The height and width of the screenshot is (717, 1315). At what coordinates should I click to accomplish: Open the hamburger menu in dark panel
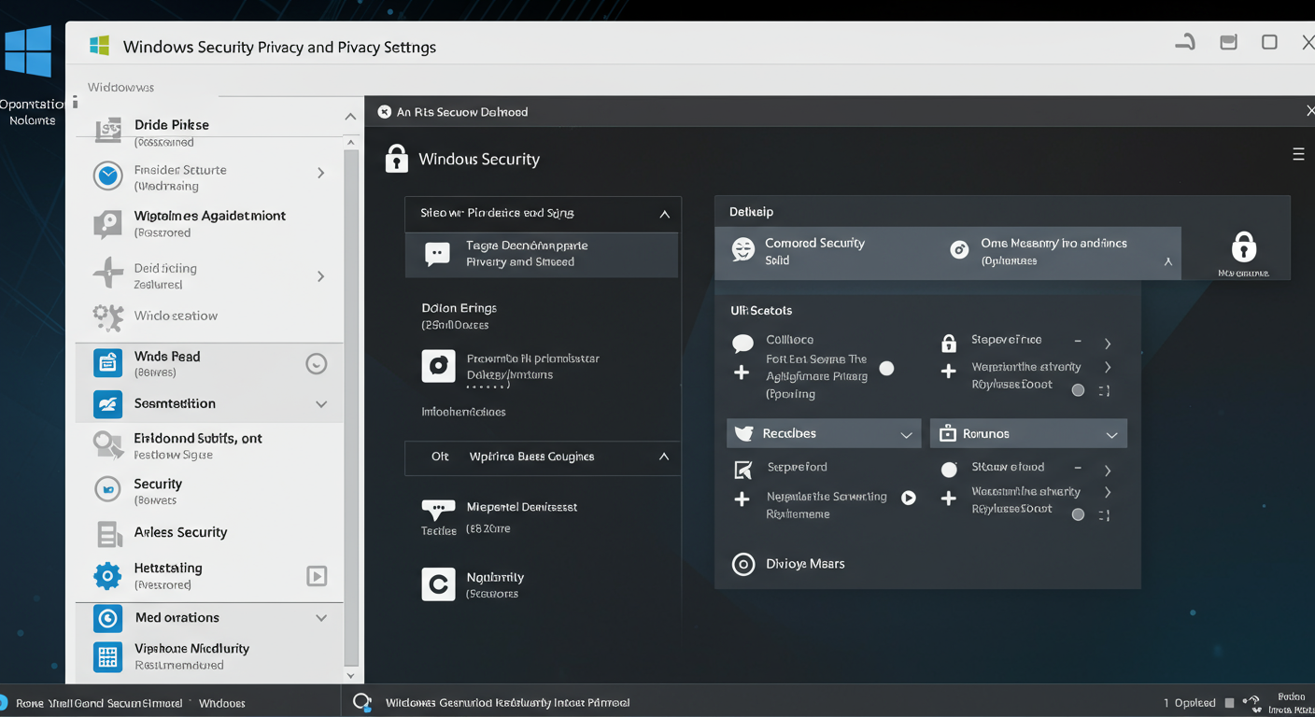coord(1298,154)
